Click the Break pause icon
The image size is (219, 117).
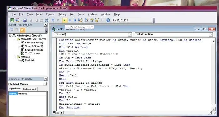tap(70, 20)
